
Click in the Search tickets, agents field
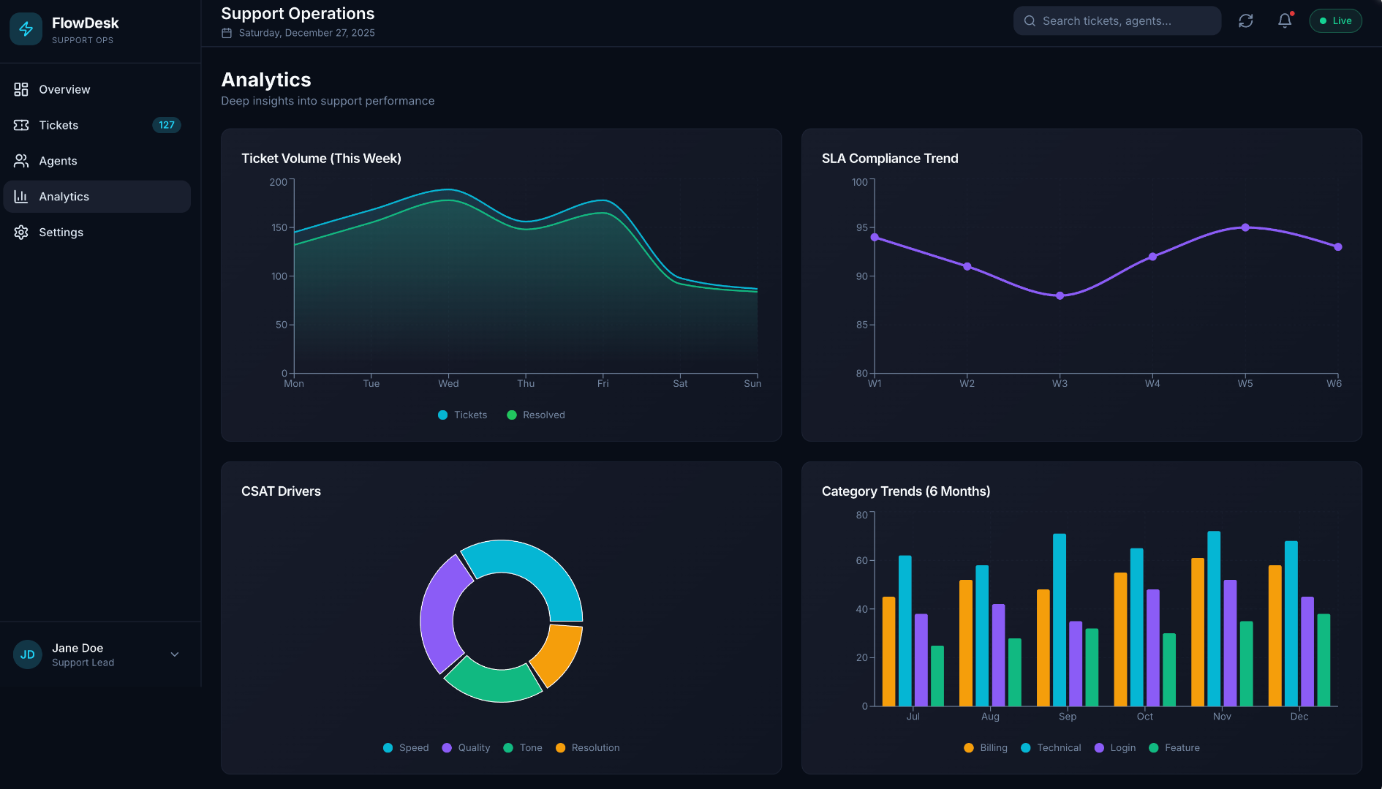pos(1117,20)
